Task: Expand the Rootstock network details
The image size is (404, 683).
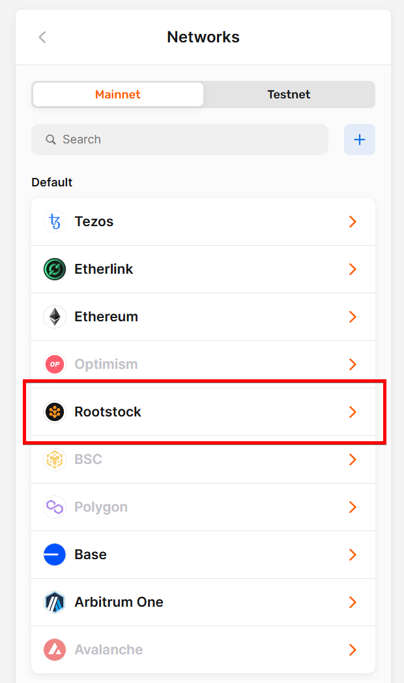Action: [353, 412]
